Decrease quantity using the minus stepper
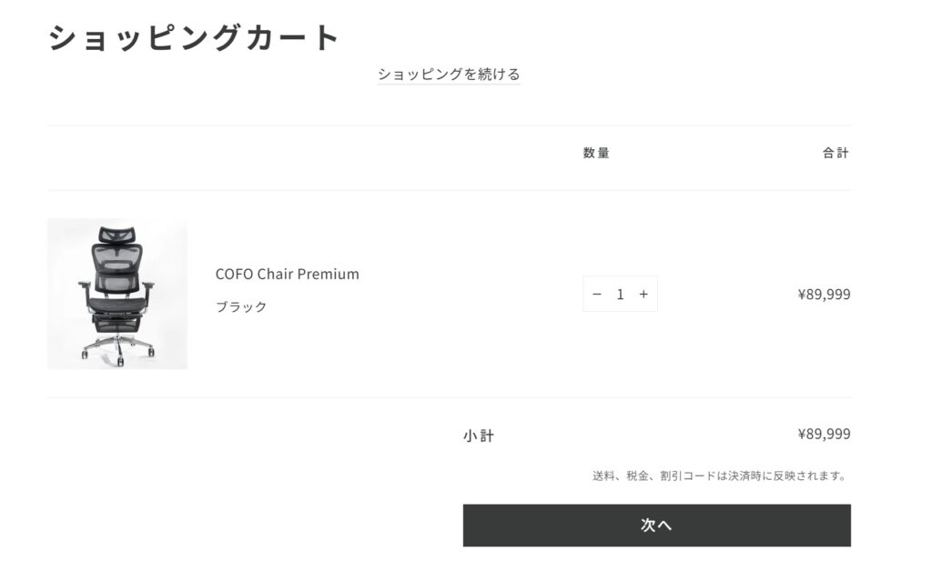 (x=596, y=293)
